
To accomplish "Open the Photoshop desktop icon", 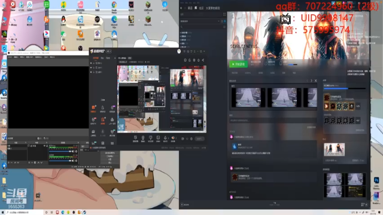I will coord(376,180).
